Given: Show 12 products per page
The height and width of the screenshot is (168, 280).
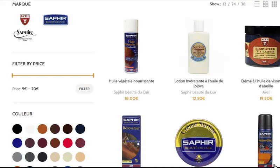Looking at the screenshot, I should point(224,4).
